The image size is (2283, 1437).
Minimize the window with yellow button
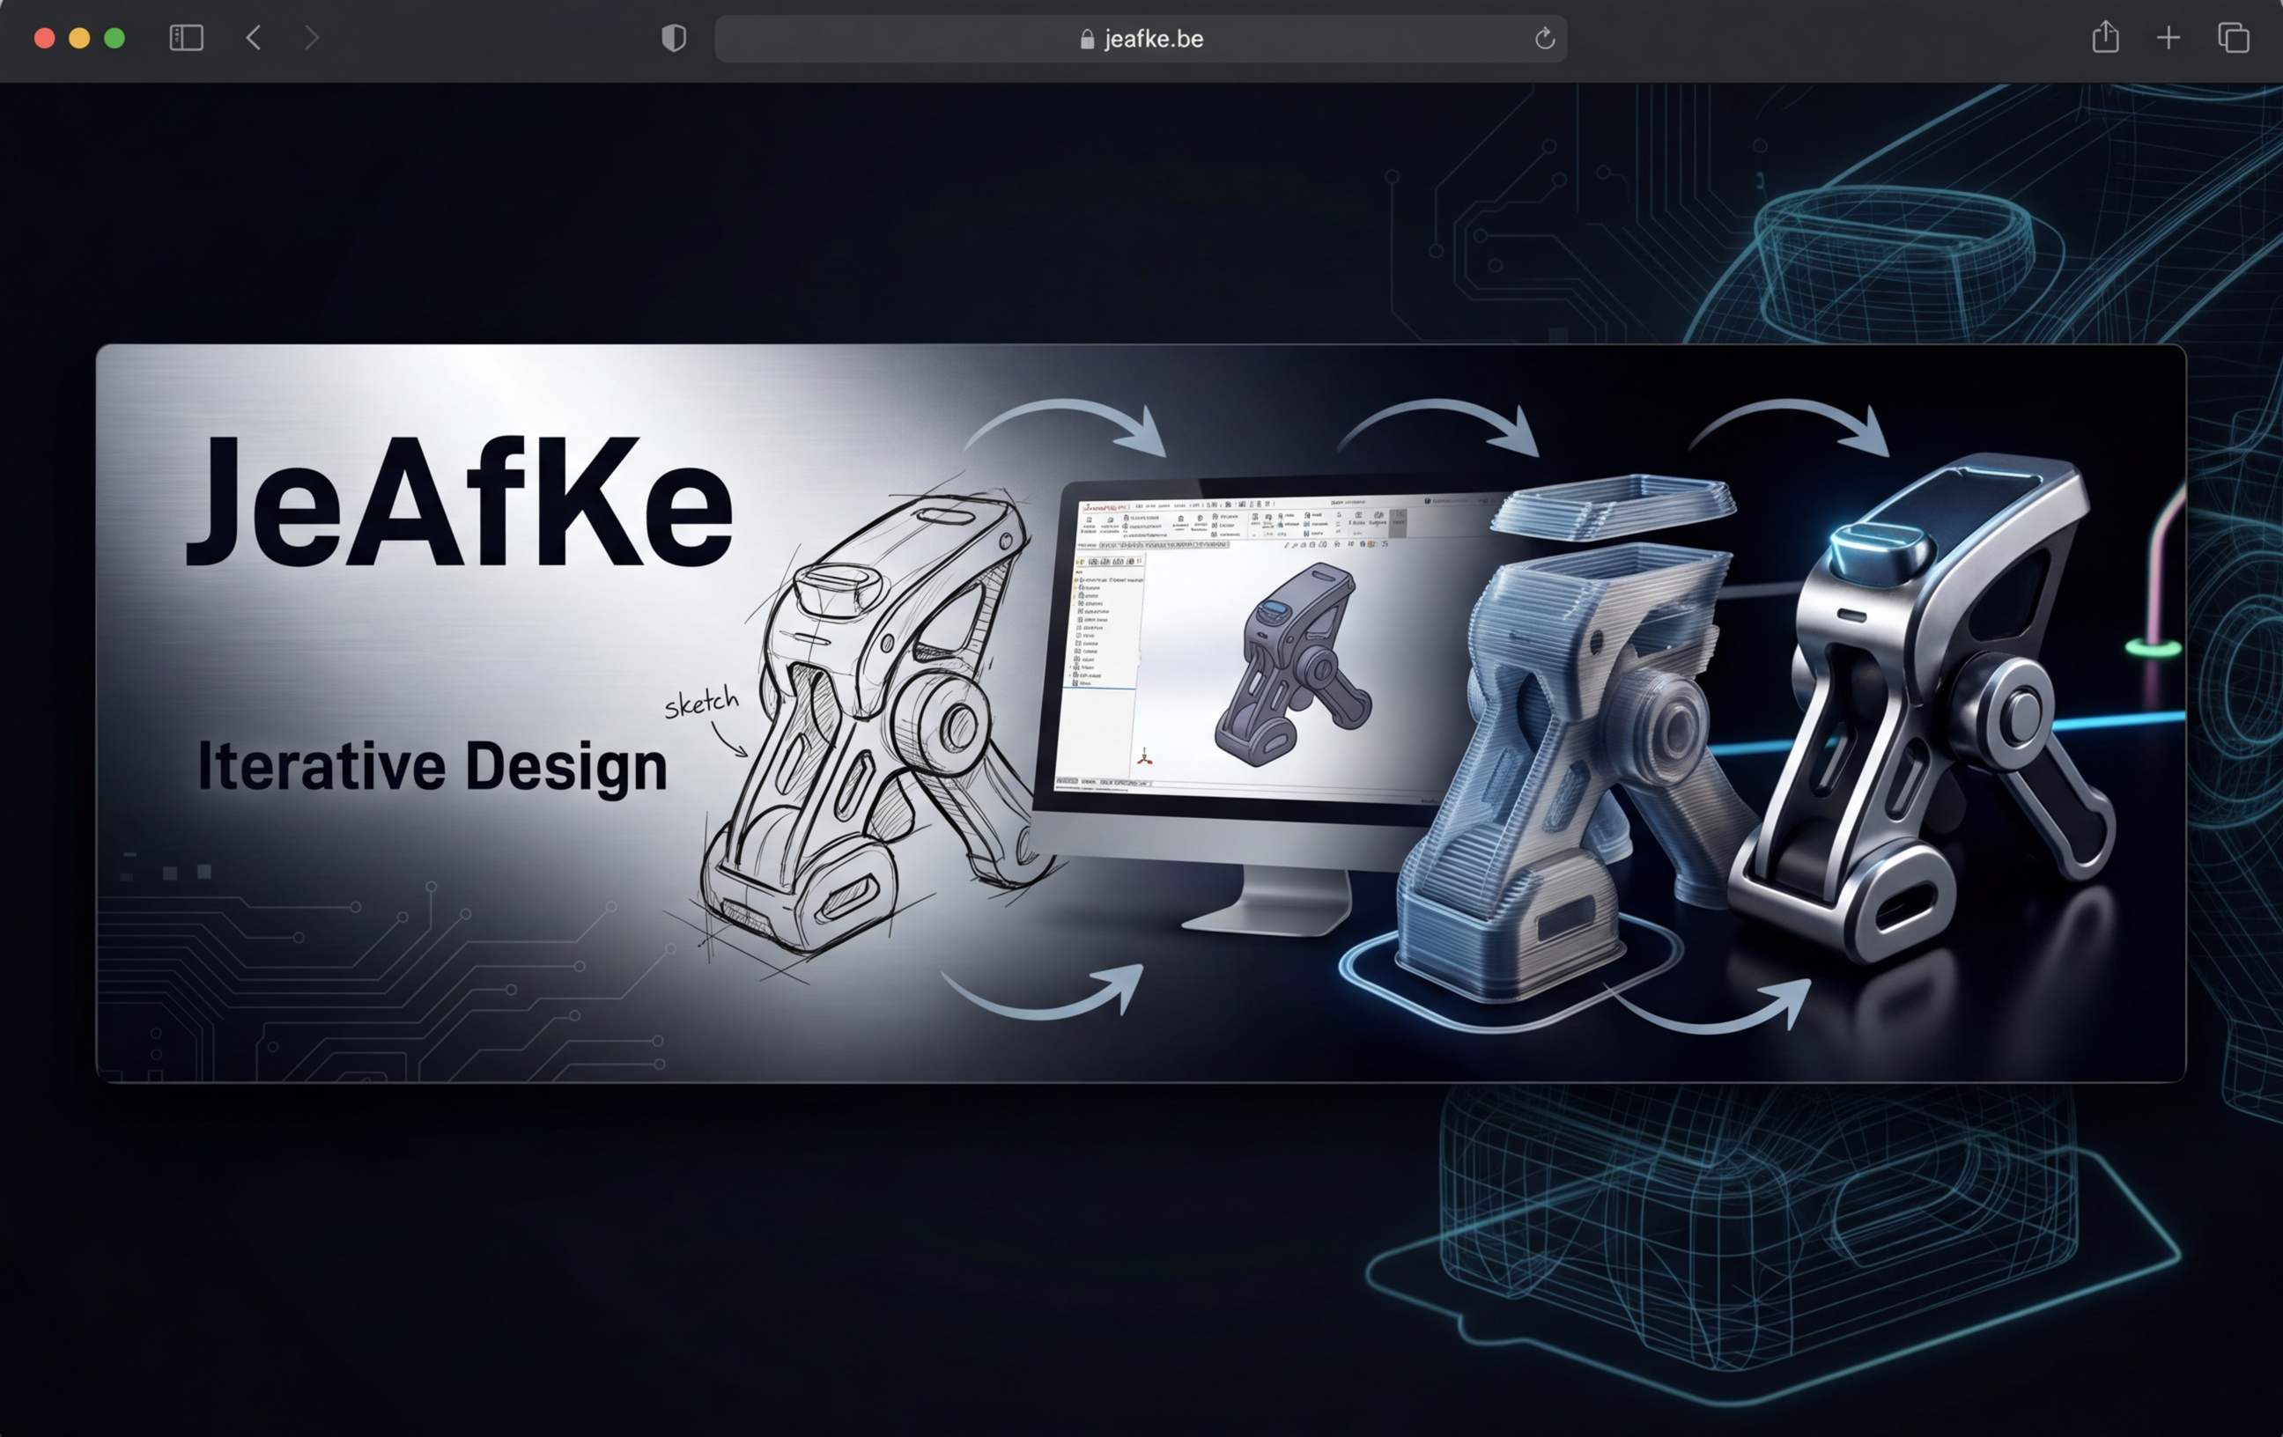click(x=79, y=38)
